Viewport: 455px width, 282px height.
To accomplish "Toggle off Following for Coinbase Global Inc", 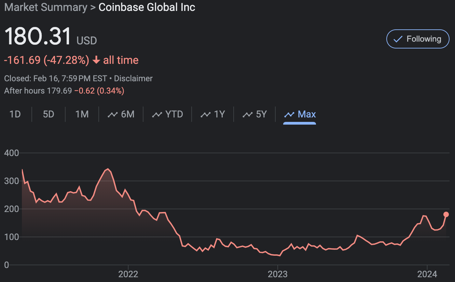I will pyautogui.click(x=418, y=39).
